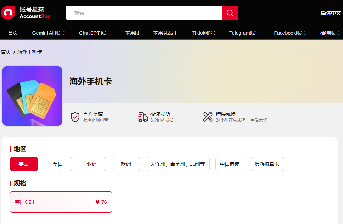Select the 大洋洲、南美洲、非洲等 region option
343x224 pixels.
178,164
